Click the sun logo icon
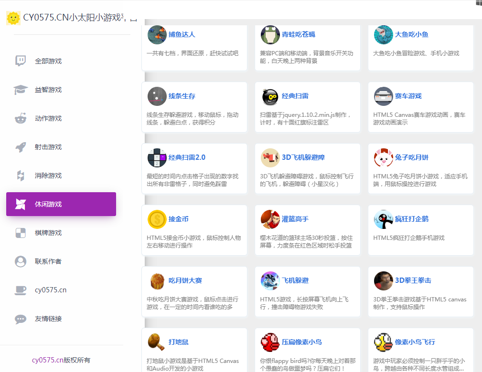482x372 pixels. tap(13, 18)
